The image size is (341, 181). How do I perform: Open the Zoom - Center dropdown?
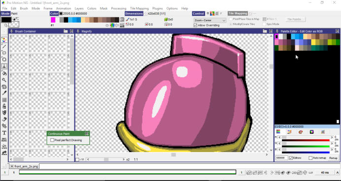coord(210,20)
